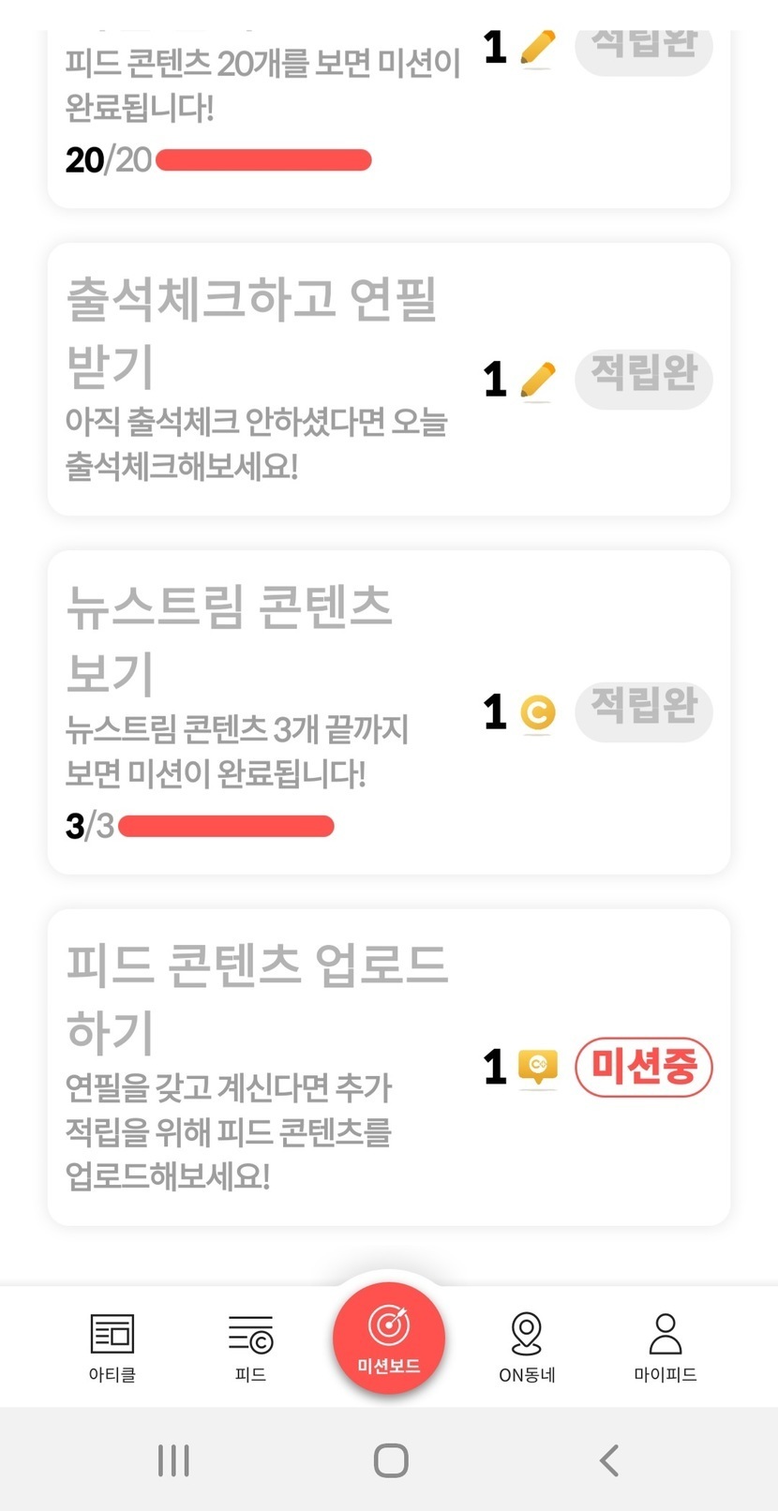
Task: Open the 마이피드 profile icon
Action: coord(666,1335)
